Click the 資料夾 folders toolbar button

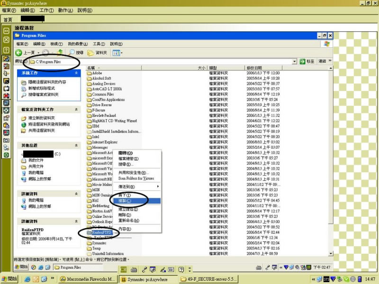tap(97, 53)
